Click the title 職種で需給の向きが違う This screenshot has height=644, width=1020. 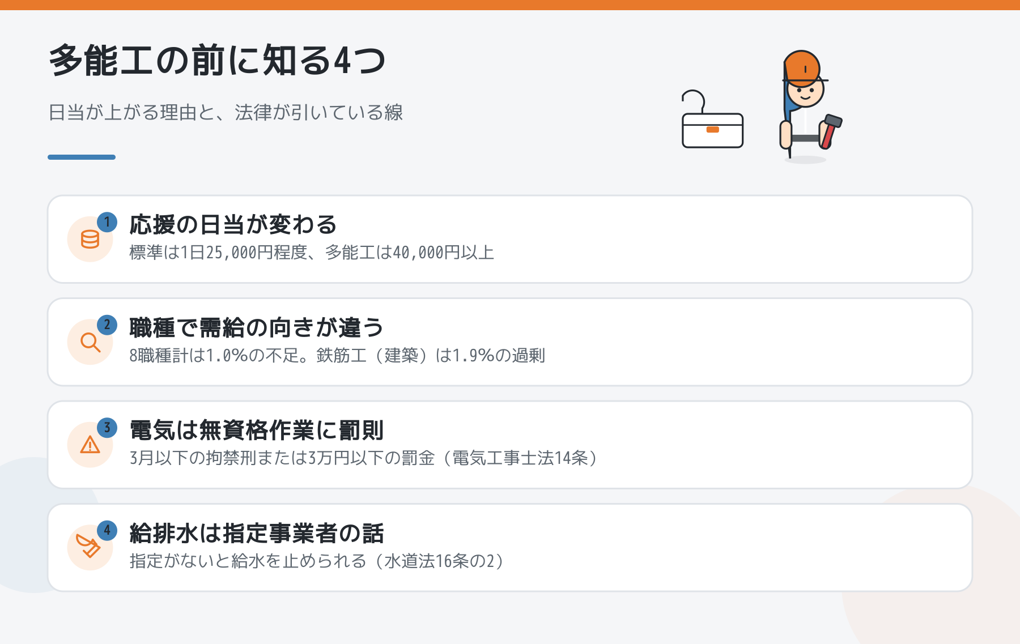tap(257, 327)
